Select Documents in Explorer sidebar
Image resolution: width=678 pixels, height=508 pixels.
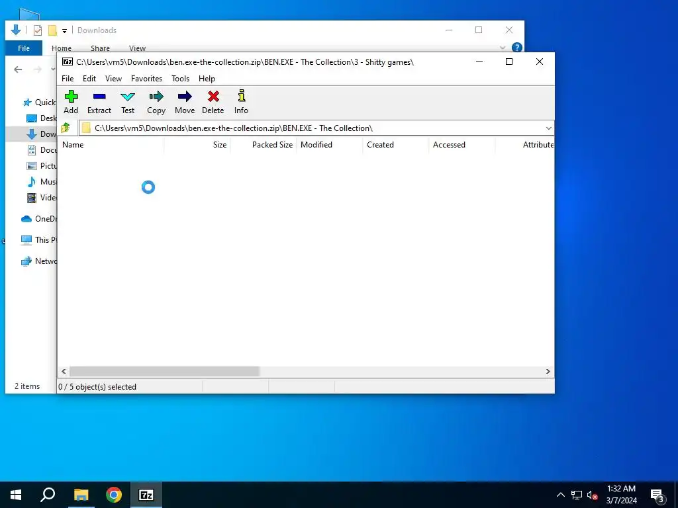41,150
